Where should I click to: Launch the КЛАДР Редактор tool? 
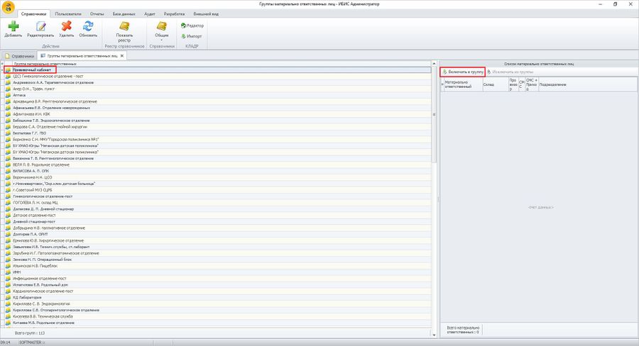click(x=192, y=26)
